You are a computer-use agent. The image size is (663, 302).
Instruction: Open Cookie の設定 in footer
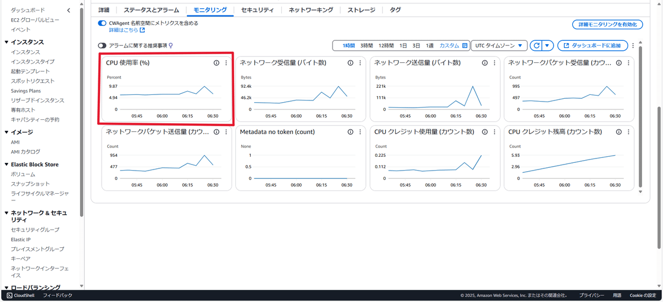pyautogui.click(x=643, y=295)
